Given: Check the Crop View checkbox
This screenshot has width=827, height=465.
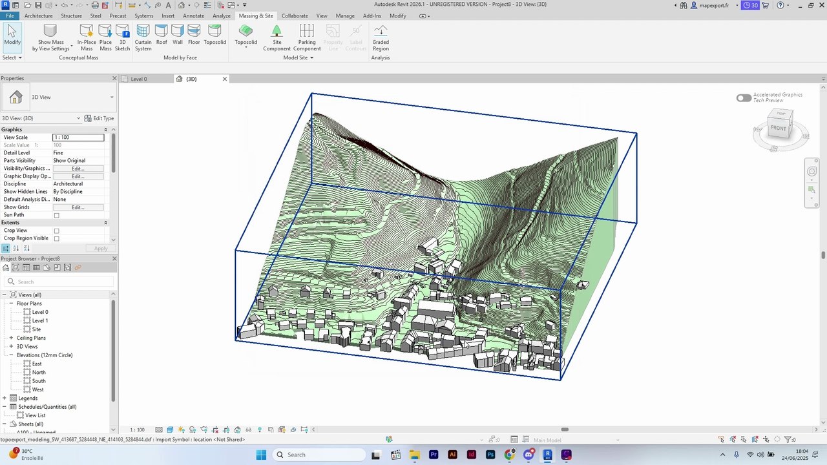Looking at the screenshot, I should (x=56, y=231).
